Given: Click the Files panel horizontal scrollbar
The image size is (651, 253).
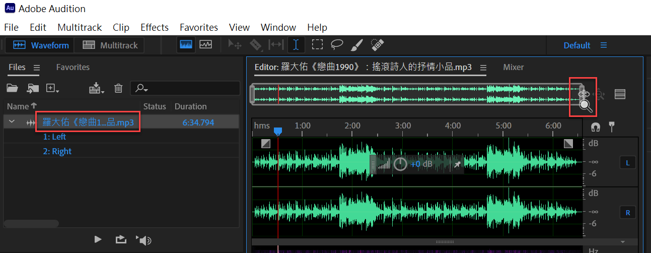Looking at the screenshot, I should click(31, 223).
